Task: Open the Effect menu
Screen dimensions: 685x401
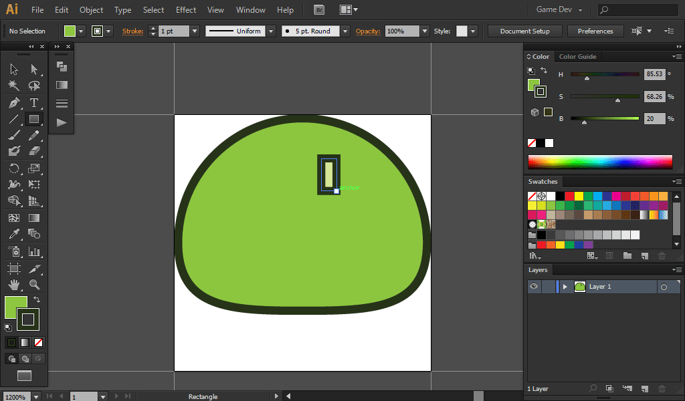Action: point(186,10)
